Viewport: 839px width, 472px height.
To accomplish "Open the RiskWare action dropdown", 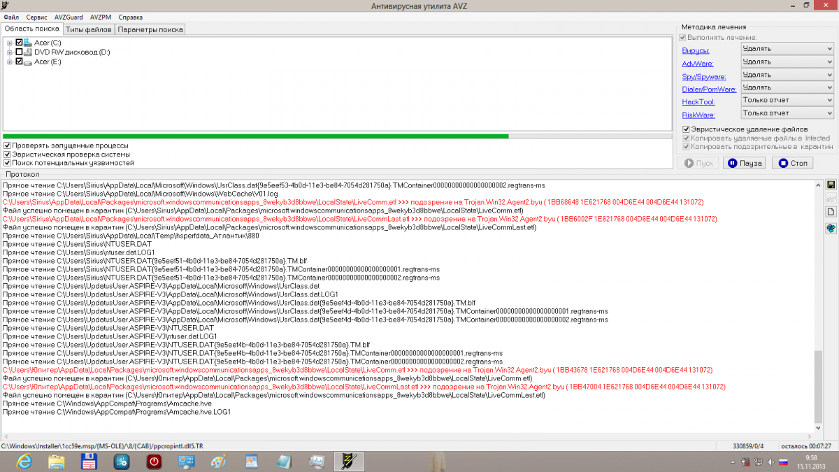I will tap(787, 113).
